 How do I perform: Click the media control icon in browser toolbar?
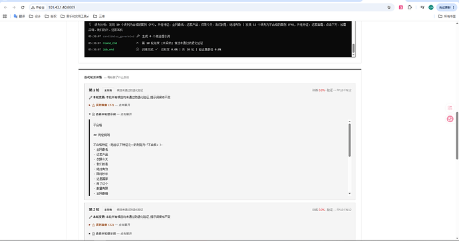[x=422, y=7]
